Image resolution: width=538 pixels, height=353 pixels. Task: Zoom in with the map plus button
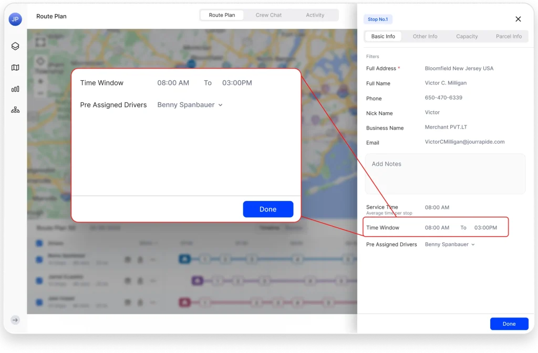click(40, 81)
